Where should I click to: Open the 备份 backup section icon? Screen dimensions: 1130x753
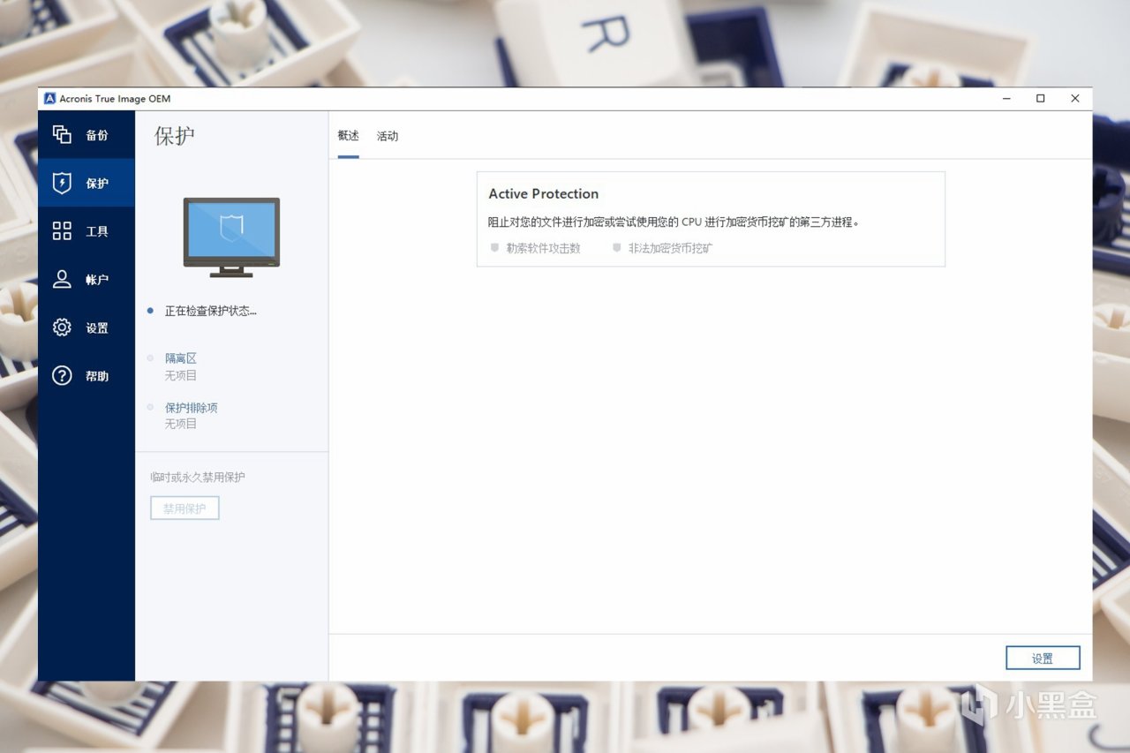62,134
